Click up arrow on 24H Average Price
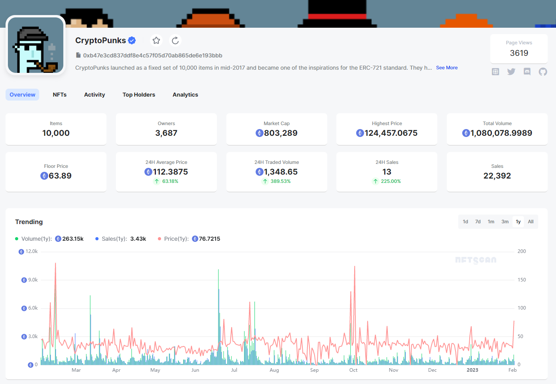 pyautogui.click(x=157, y=181)
